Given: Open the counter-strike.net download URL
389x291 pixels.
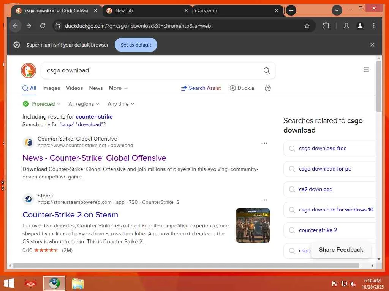Looking at the screenshot, I should (x=85, y=145).
